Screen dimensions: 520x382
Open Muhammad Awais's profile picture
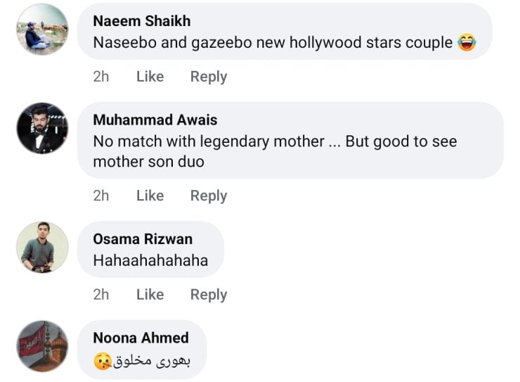pyautogui.click(x=42, y=128)
